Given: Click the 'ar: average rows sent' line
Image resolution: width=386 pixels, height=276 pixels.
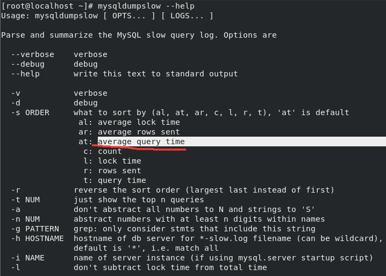Looking at the screenshot, I should (129, 132).
